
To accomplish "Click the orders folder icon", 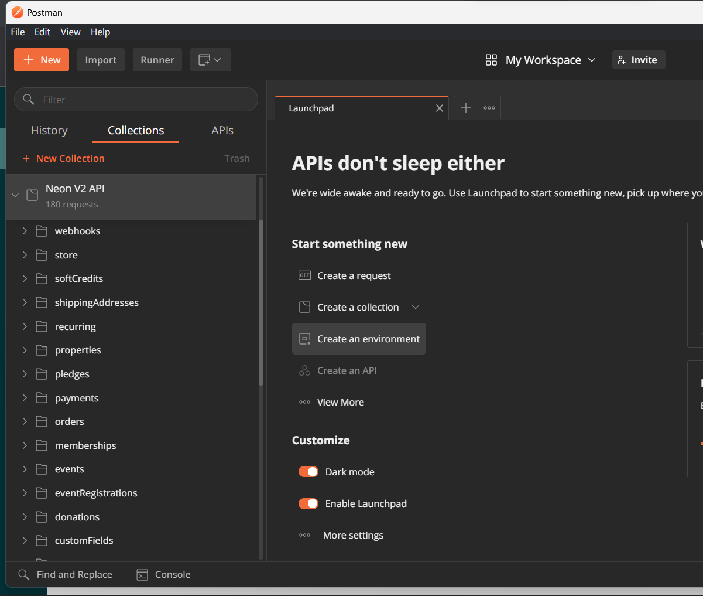I will click(42, 421).
